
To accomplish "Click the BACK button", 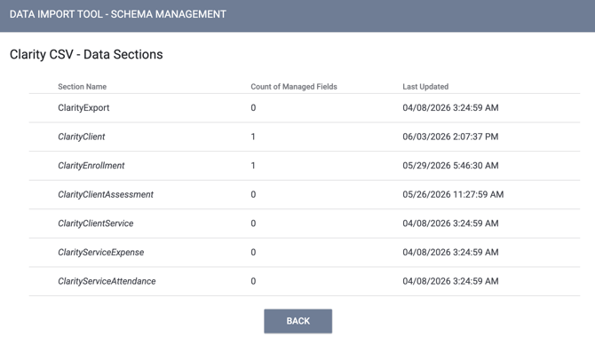I will tap(297, 321).
